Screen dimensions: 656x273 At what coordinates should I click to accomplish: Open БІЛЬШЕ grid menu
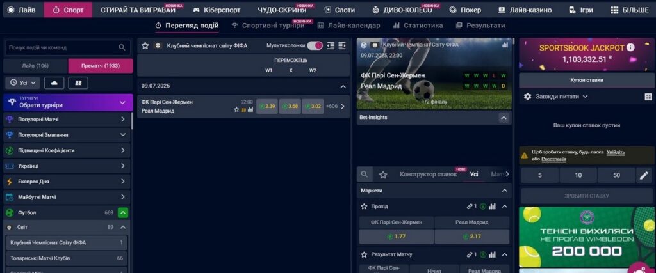click(x=630, y=10)
